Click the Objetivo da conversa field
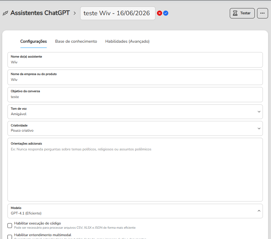Image resolution: width=271 pixels, height=239 pixels. point(135,94)
